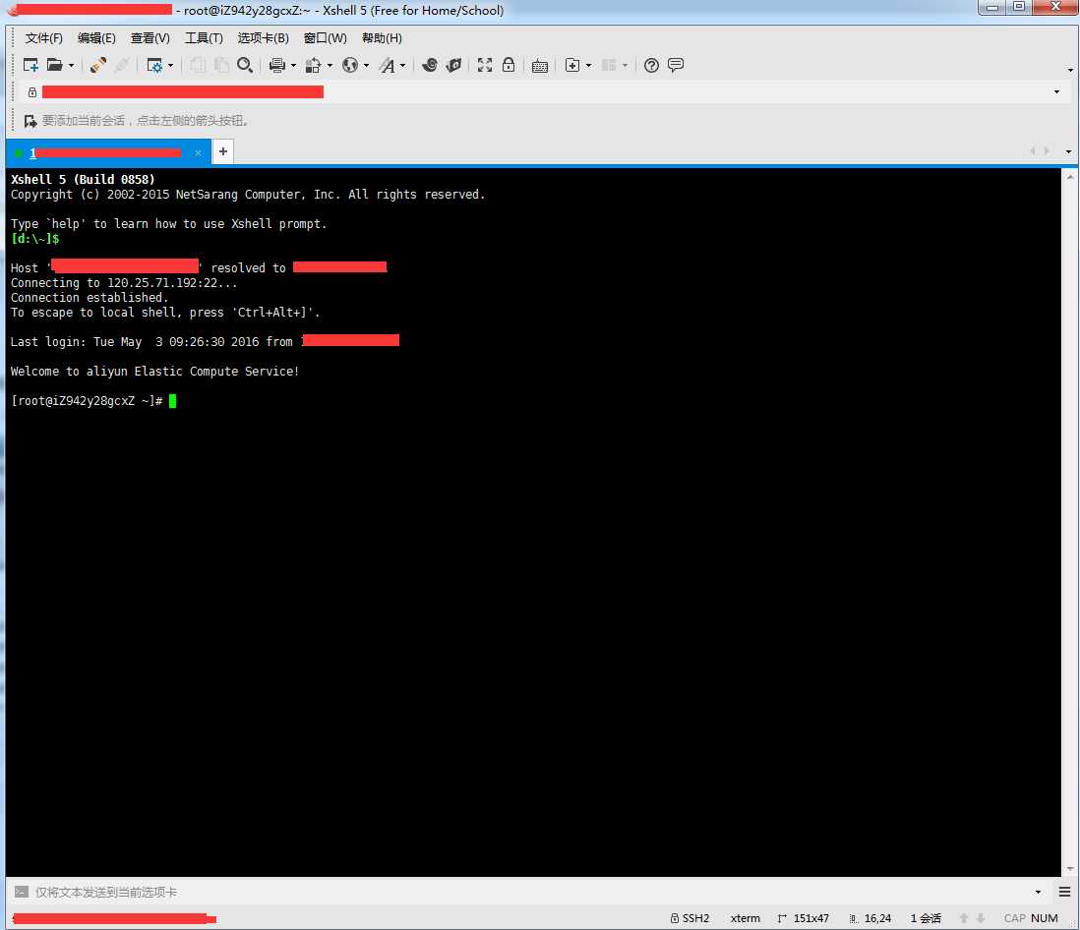Expand the Open folder dropdown arrow
Image resolution: width=1080 pixels, height=930 pixels.
[x=71, y=66]
